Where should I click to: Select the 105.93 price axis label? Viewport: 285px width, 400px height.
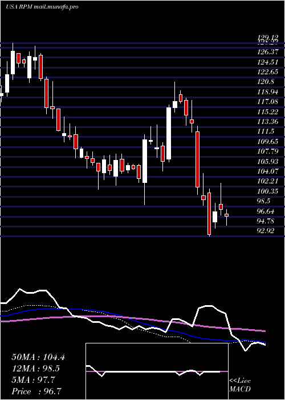[x=267, y=162]
